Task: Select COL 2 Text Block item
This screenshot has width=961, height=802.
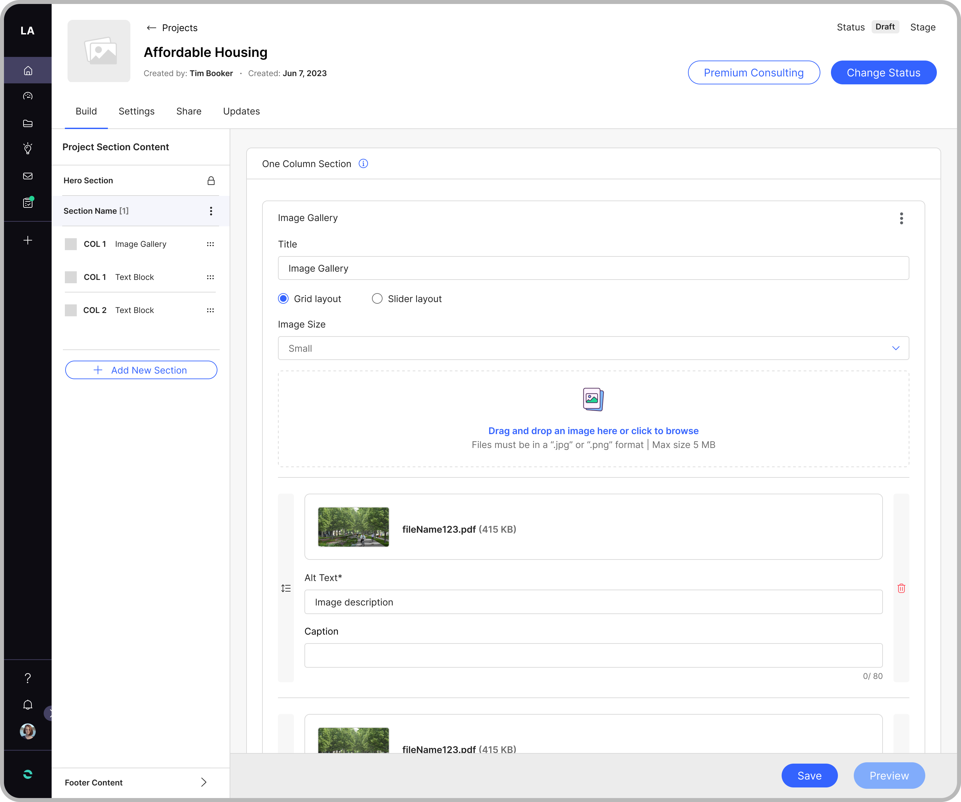Action: (x=135, y=310)
